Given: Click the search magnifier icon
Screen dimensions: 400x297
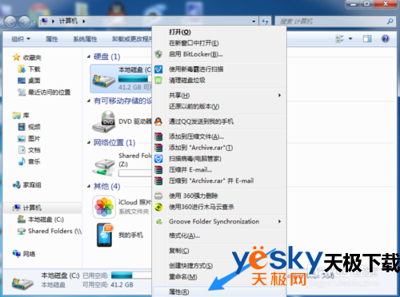Looking at the screenshot, I should [390, 21].
